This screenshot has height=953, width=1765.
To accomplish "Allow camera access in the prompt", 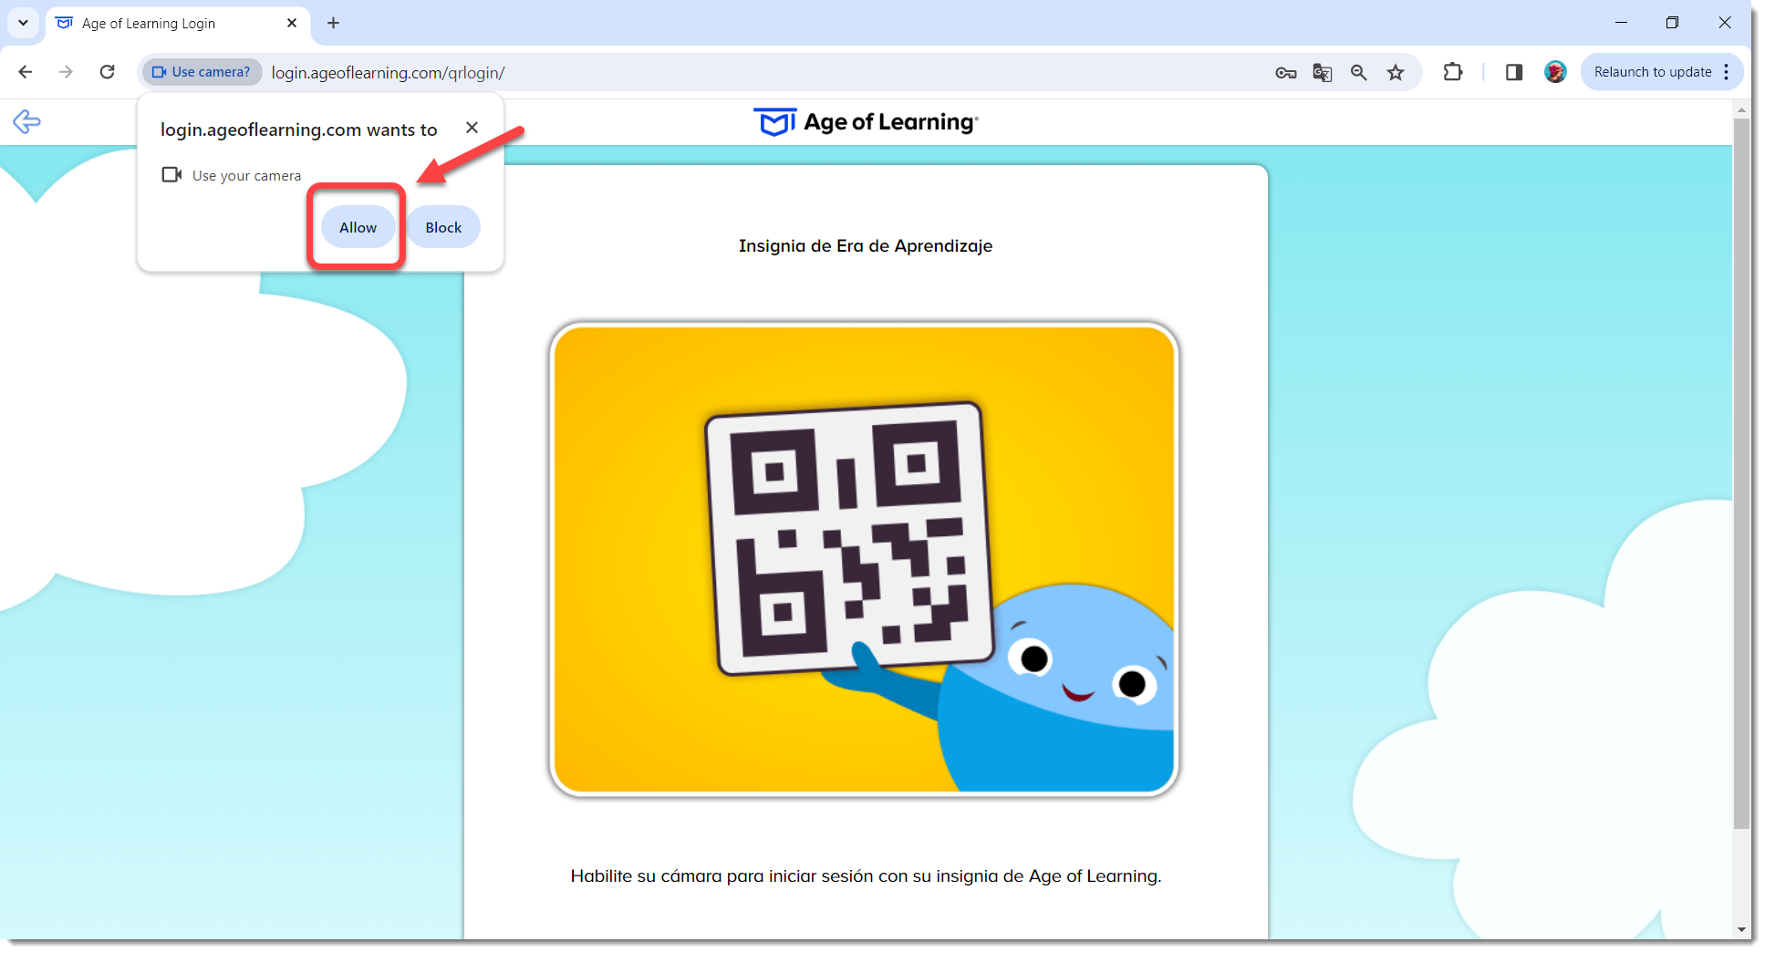I will pyautogui.click(x=358, y=227).
